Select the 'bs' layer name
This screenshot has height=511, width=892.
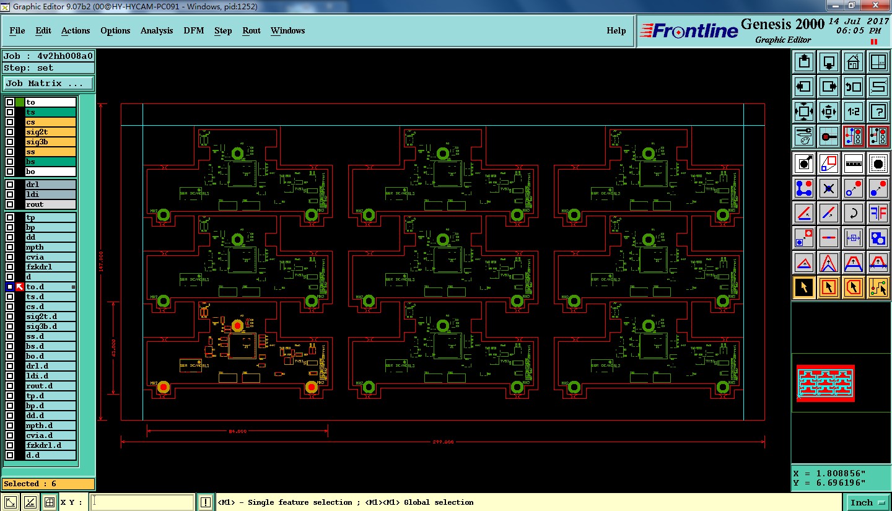[x=50, y=162]
